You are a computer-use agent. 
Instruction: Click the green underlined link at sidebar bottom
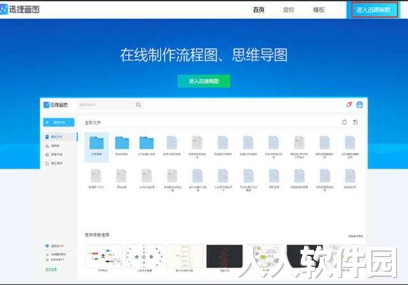(51, 269)
